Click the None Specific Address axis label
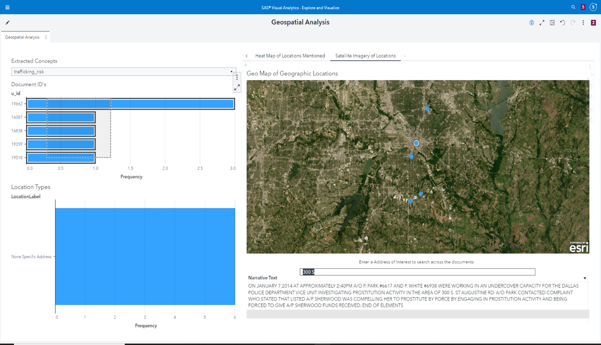Screen dimensions: 601x345 click(31, 257)
